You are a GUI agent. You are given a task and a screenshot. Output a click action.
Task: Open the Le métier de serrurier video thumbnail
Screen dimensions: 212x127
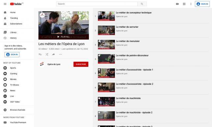click(x=106, y=30)
